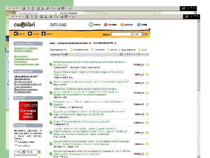This screenshot has height=158, width=210.
Task: Sort by году издания arrows
Action: point(120,50)
